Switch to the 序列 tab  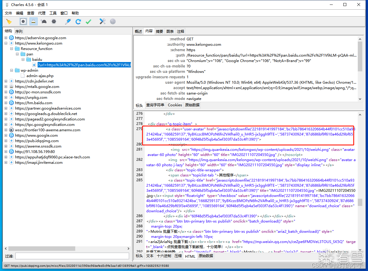click(19, 31)
